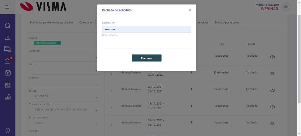The height and width of the screenshot is (136, 301).
Task: Switch to Solicitudes pendientes de aprobación tab
Action: coord(51,22)
